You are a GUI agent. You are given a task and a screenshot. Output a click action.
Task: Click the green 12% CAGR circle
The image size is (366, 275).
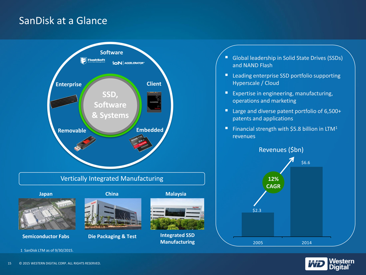(273, 182)
